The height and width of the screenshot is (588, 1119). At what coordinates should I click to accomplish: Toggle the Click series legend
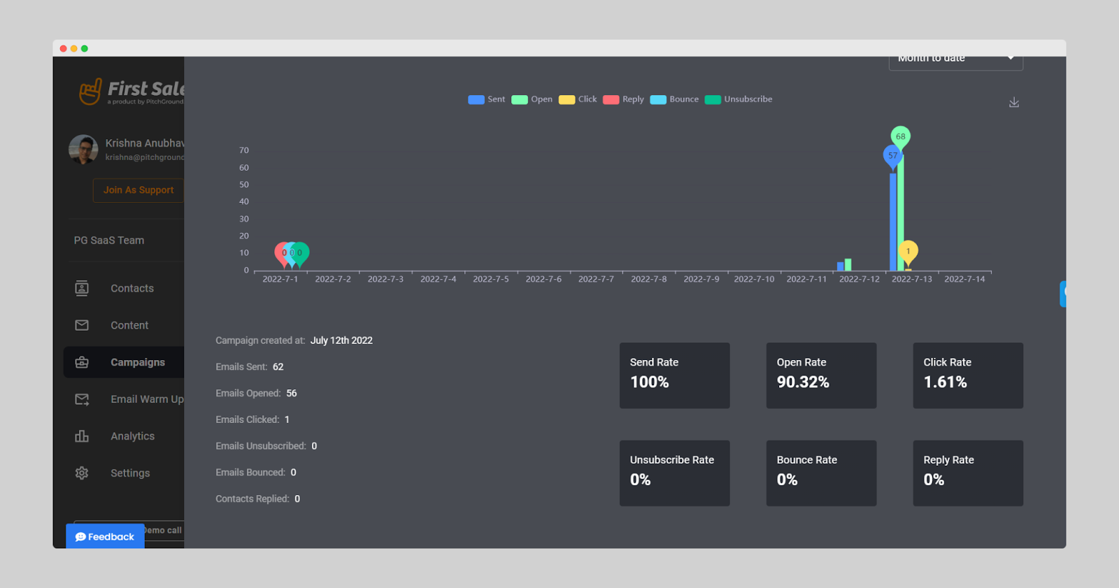pos(578,99)
